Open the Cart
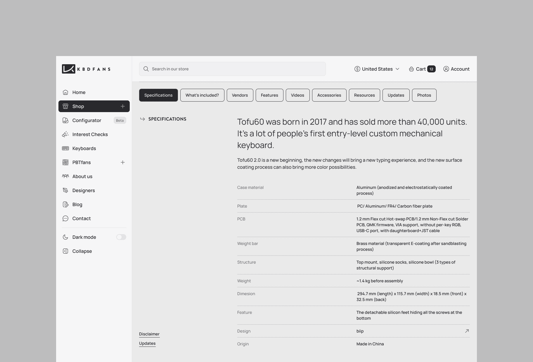Screen dimensions: 533x362 (422, 69)
